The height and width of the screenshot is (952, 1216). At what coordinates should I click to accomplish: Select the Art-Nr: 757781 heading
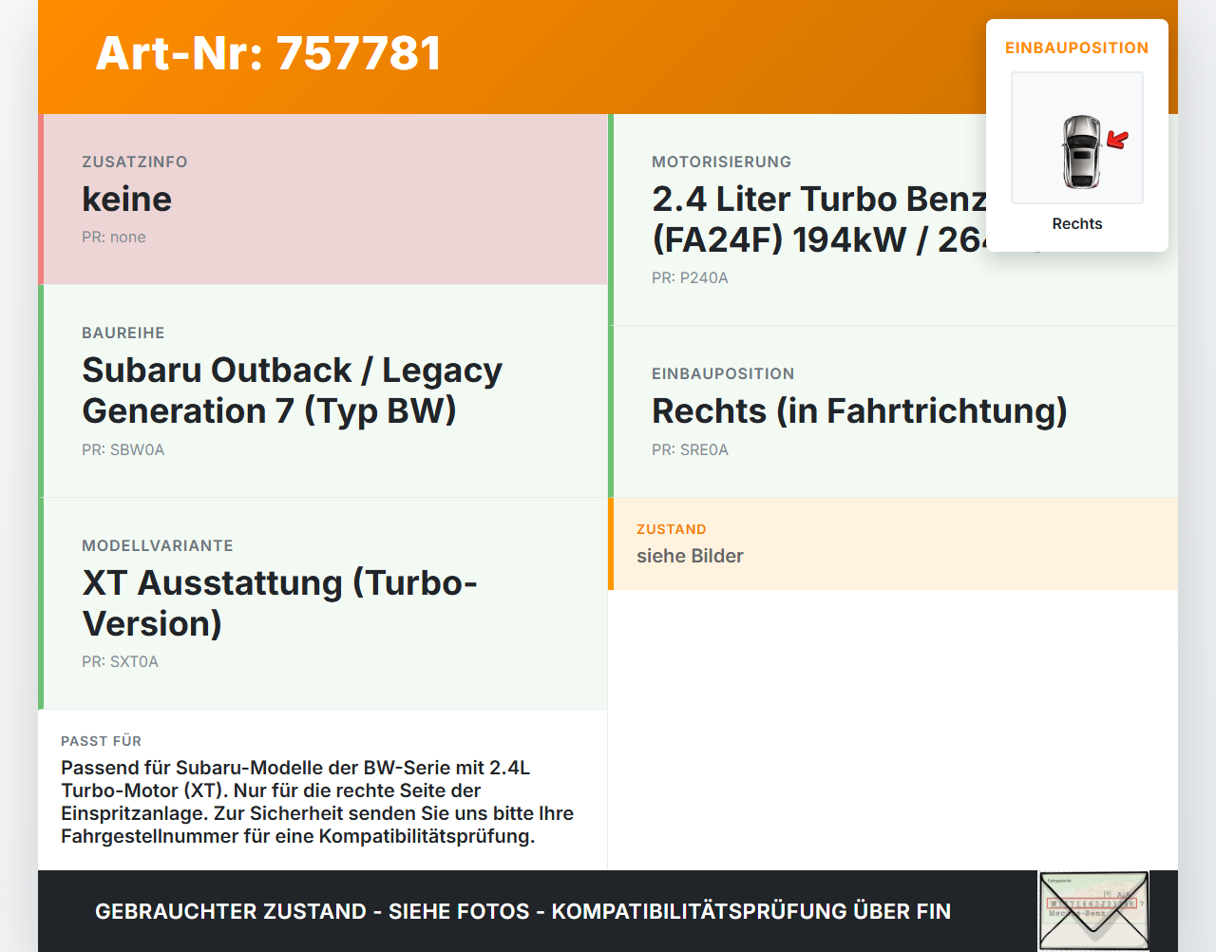coord(269,53)
